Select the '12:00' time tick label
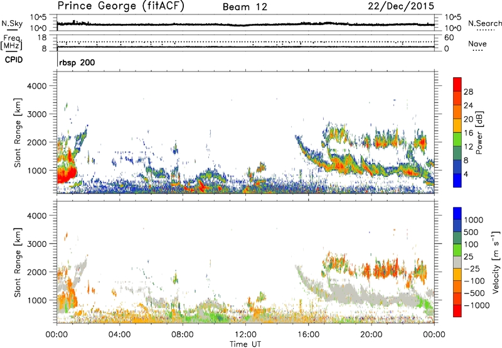The image size is (502, 348). pos(245,334)
